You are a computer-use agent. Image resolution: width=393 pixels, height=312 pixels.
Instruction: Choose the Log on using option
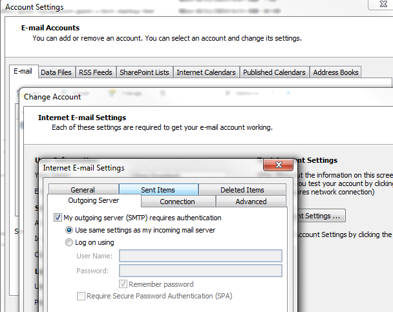70,243
